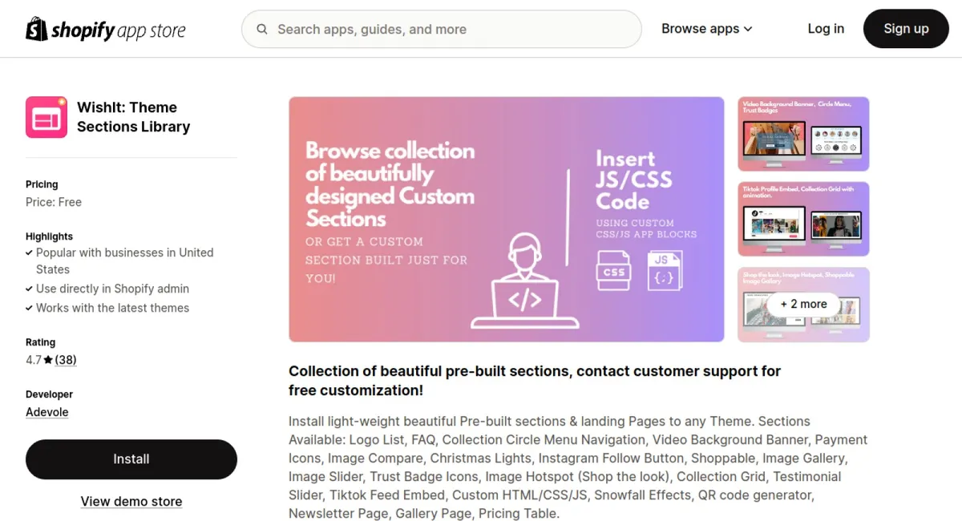
Task: Click the magnifying glass search icon
Action: (x=262, y=29)
